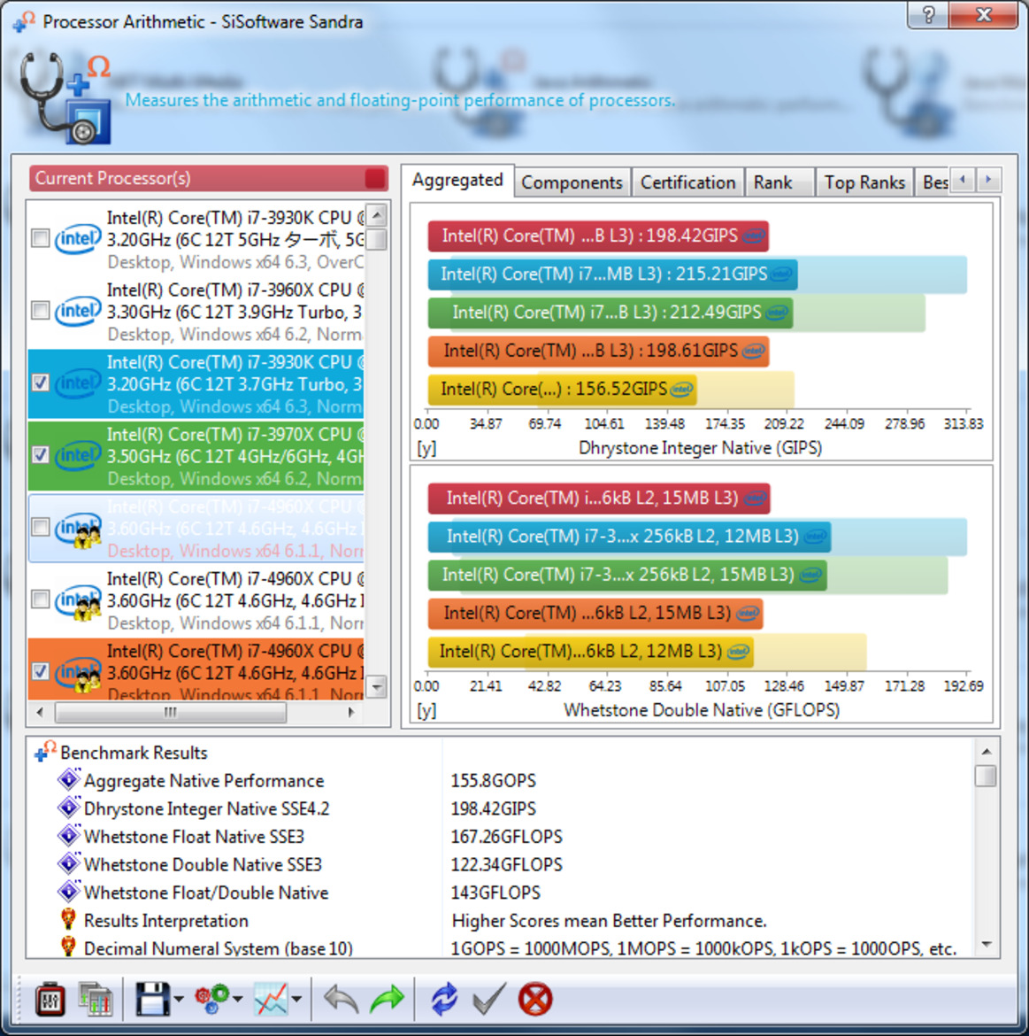The image size is (1029, 1036).
Task: Click the tab strip left arrow
Action: pyautogui.click(x=963, y=179)
